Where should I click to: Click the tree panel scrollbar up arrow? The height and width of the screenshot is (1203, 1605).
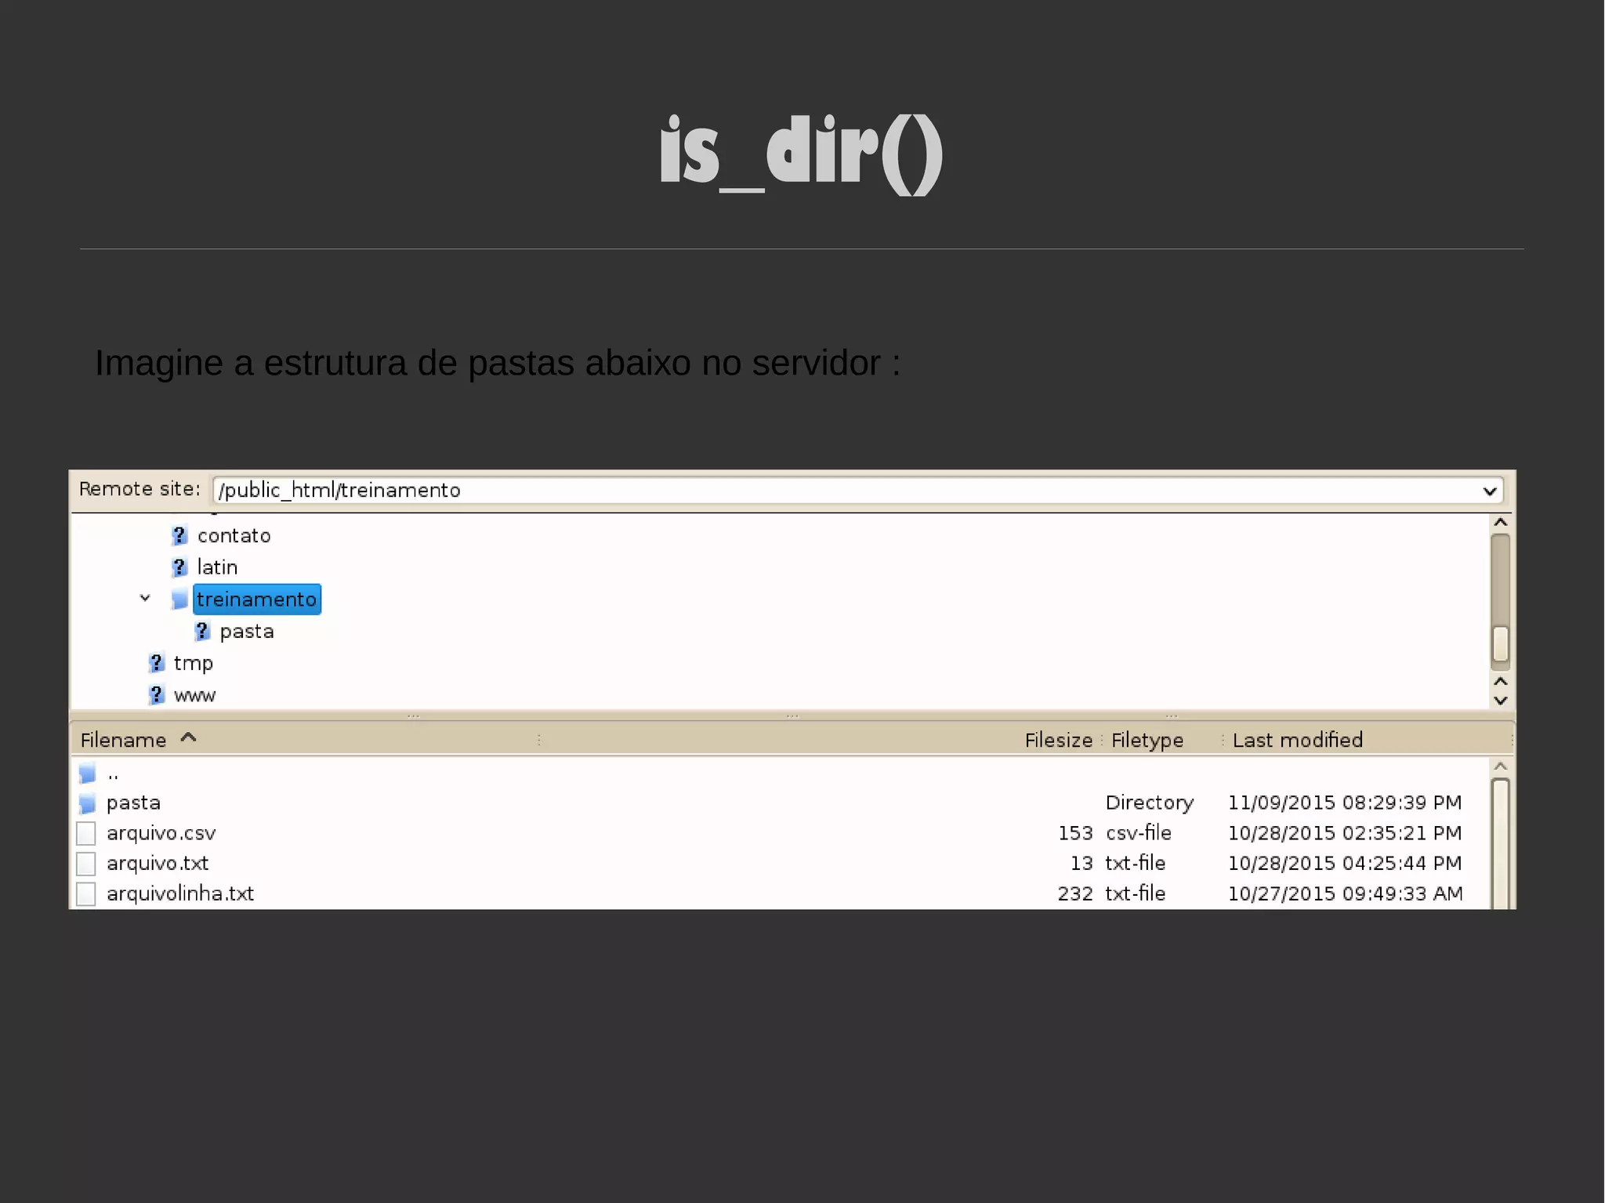click(x=1501, y=523)
